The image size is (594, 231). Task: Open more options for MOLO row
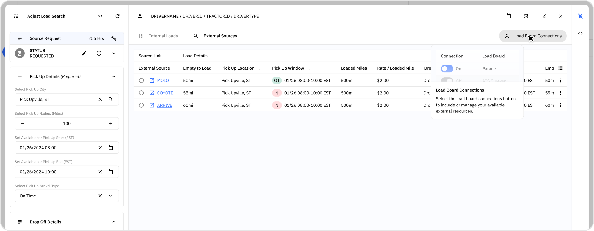(x=560, y=81)
